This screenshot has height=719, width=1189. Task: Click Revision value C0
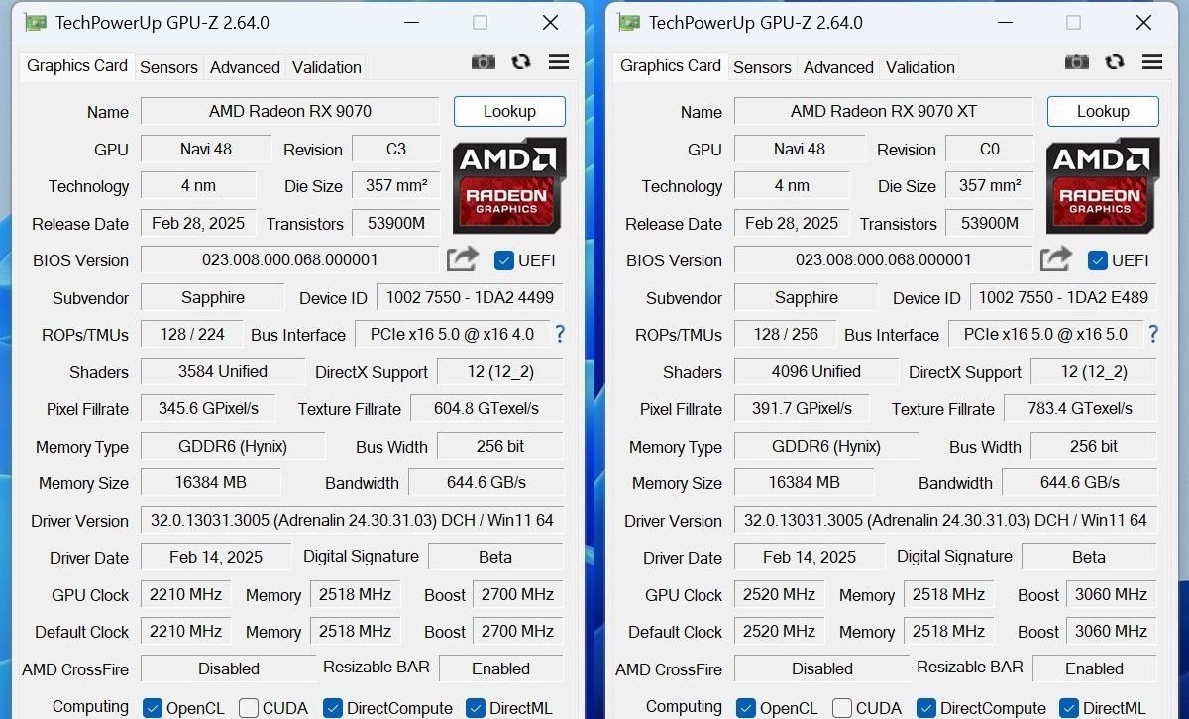[x=990, y=149]
